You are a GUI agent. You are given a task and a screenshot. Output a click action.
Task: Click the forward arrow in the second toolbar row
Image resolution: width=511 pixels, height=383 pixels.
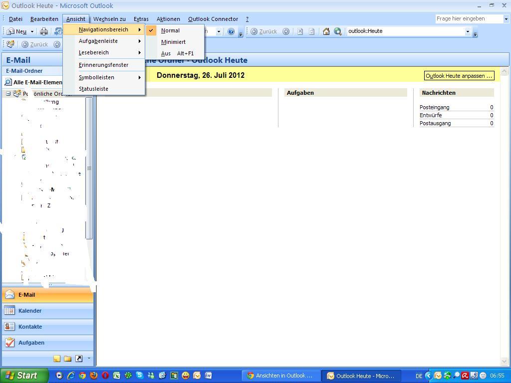pos(57,44)
